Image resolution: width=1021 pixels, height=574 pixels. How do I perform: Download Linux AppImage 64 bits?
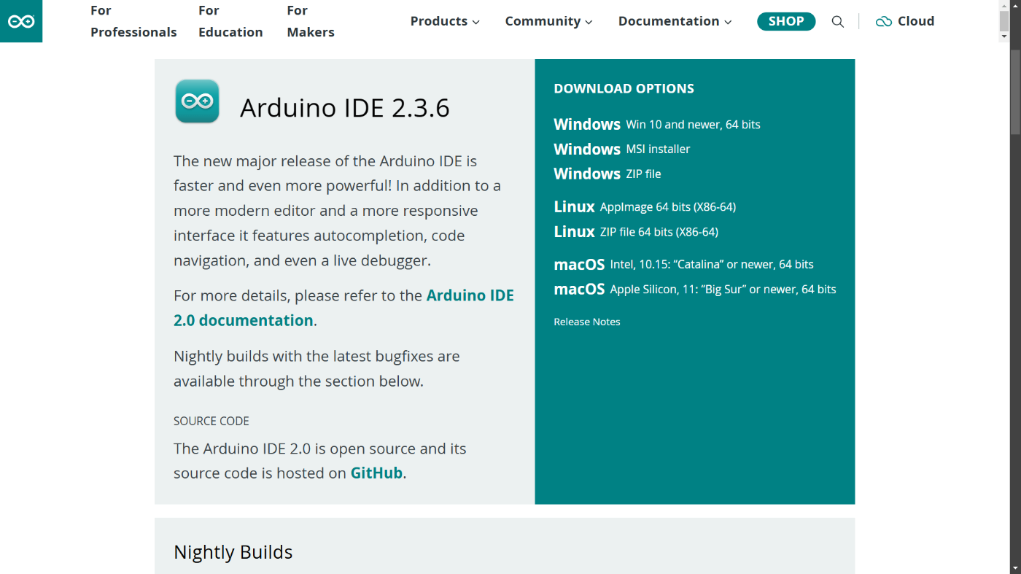point(645,206)
